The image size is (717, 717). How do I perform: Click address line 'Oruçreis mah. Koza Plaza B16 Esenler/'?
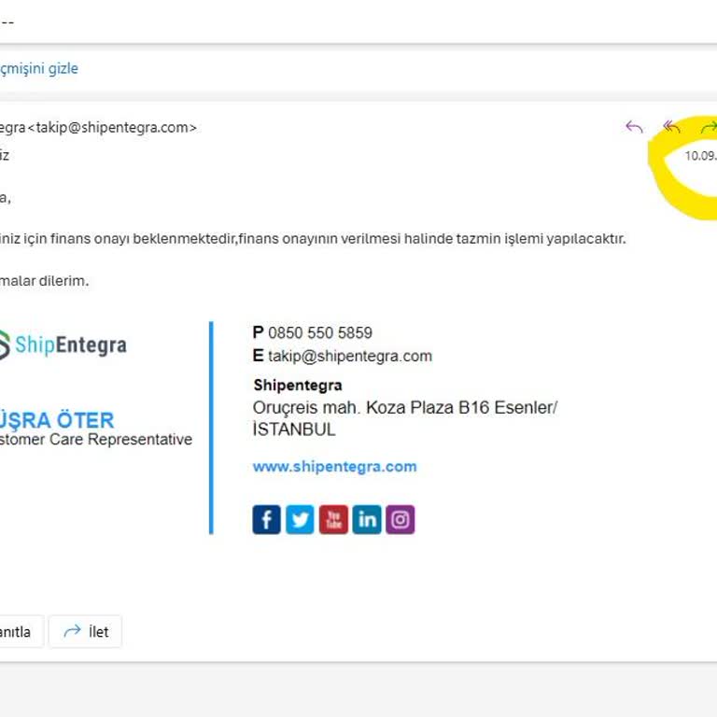pyautogui.click(x=405, y=407)
